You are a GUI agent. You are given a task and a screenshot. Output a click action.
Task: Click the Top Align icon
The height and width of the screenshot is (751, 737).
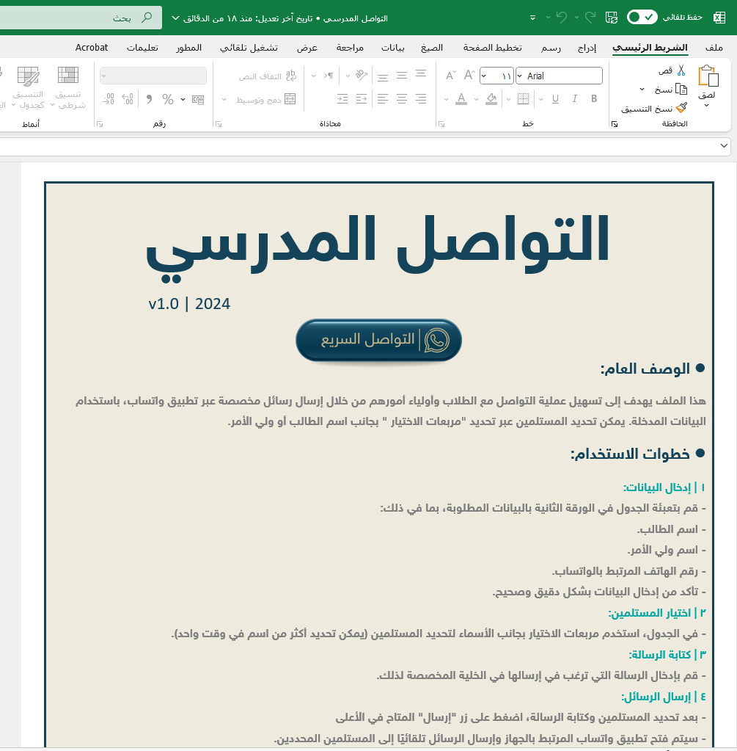tap(421, 74)
